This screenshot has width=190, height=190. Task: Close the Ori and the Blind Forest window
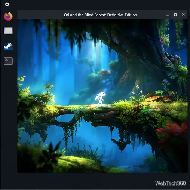[183, 15]
